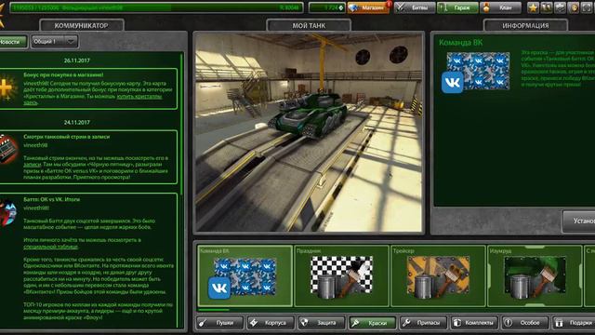Click the red notification badge on Магазин
The width and height of the screenshot is (595, 335).
click(389, 4)
